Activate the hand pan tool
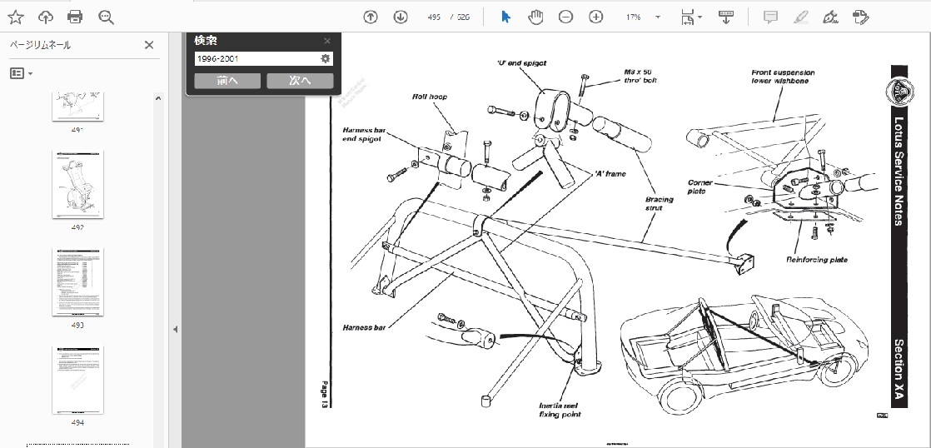The width and height of the screenshot is (931, 448). (535, 17)
